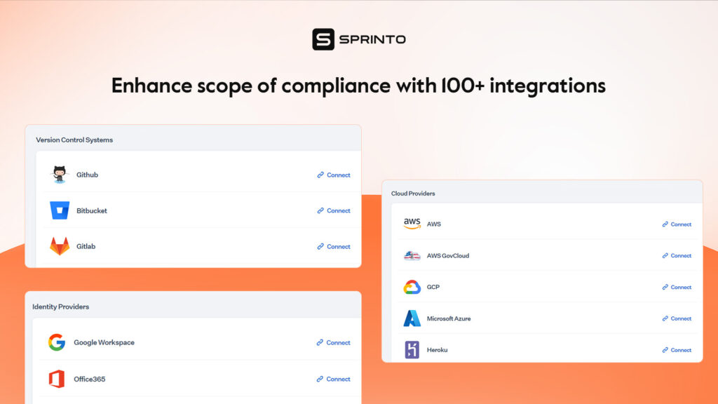Connect the Microsoft Azure provider

pos(677,318)
